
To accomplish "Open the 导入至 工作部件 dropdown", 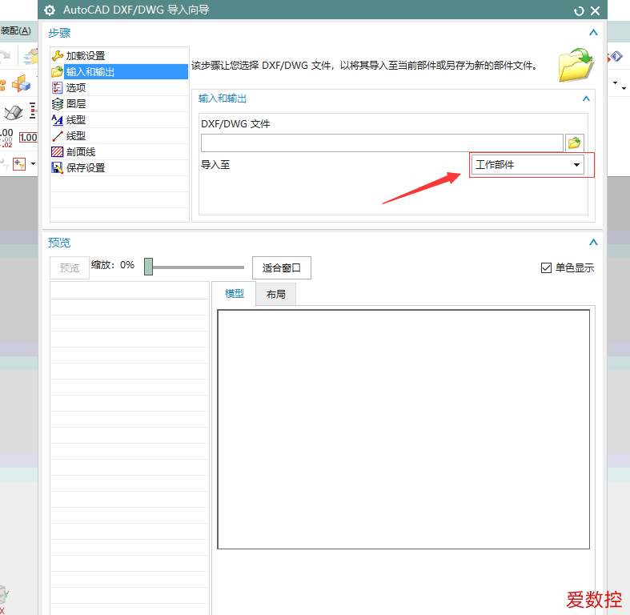I will (x=528, y=165).
